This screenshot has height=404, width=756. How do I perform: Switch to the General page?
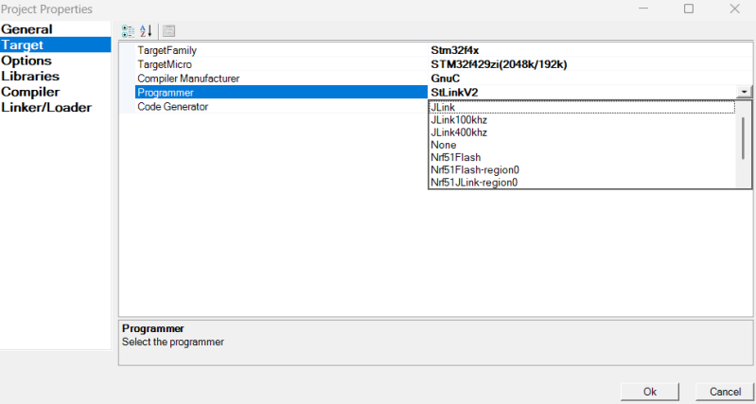[x=26, y=29]
